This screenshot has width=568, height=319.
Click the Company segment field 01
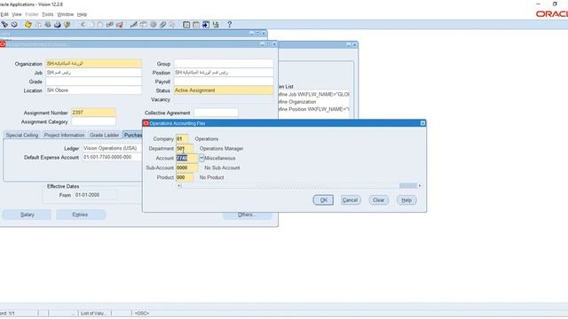182,138
